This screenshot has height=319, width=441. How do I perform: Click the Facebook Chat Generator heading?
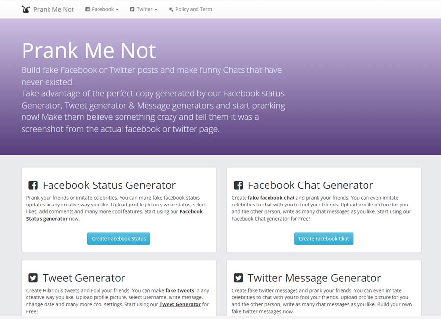[311, 185]
